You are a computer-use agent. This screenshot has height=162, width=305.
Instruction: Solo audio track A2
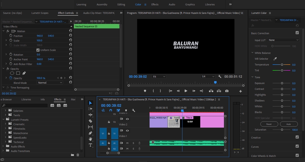click(133, 149)
